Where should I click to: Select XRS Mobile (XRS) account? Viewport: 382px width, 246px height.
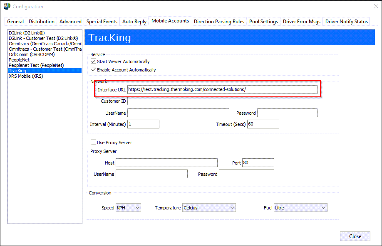tap(26, 76)
